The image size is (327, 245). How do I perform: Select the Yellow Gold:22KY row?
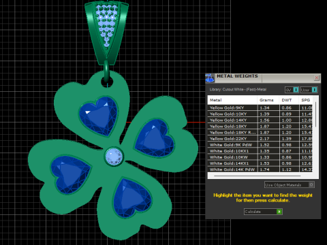pos(260,138)
